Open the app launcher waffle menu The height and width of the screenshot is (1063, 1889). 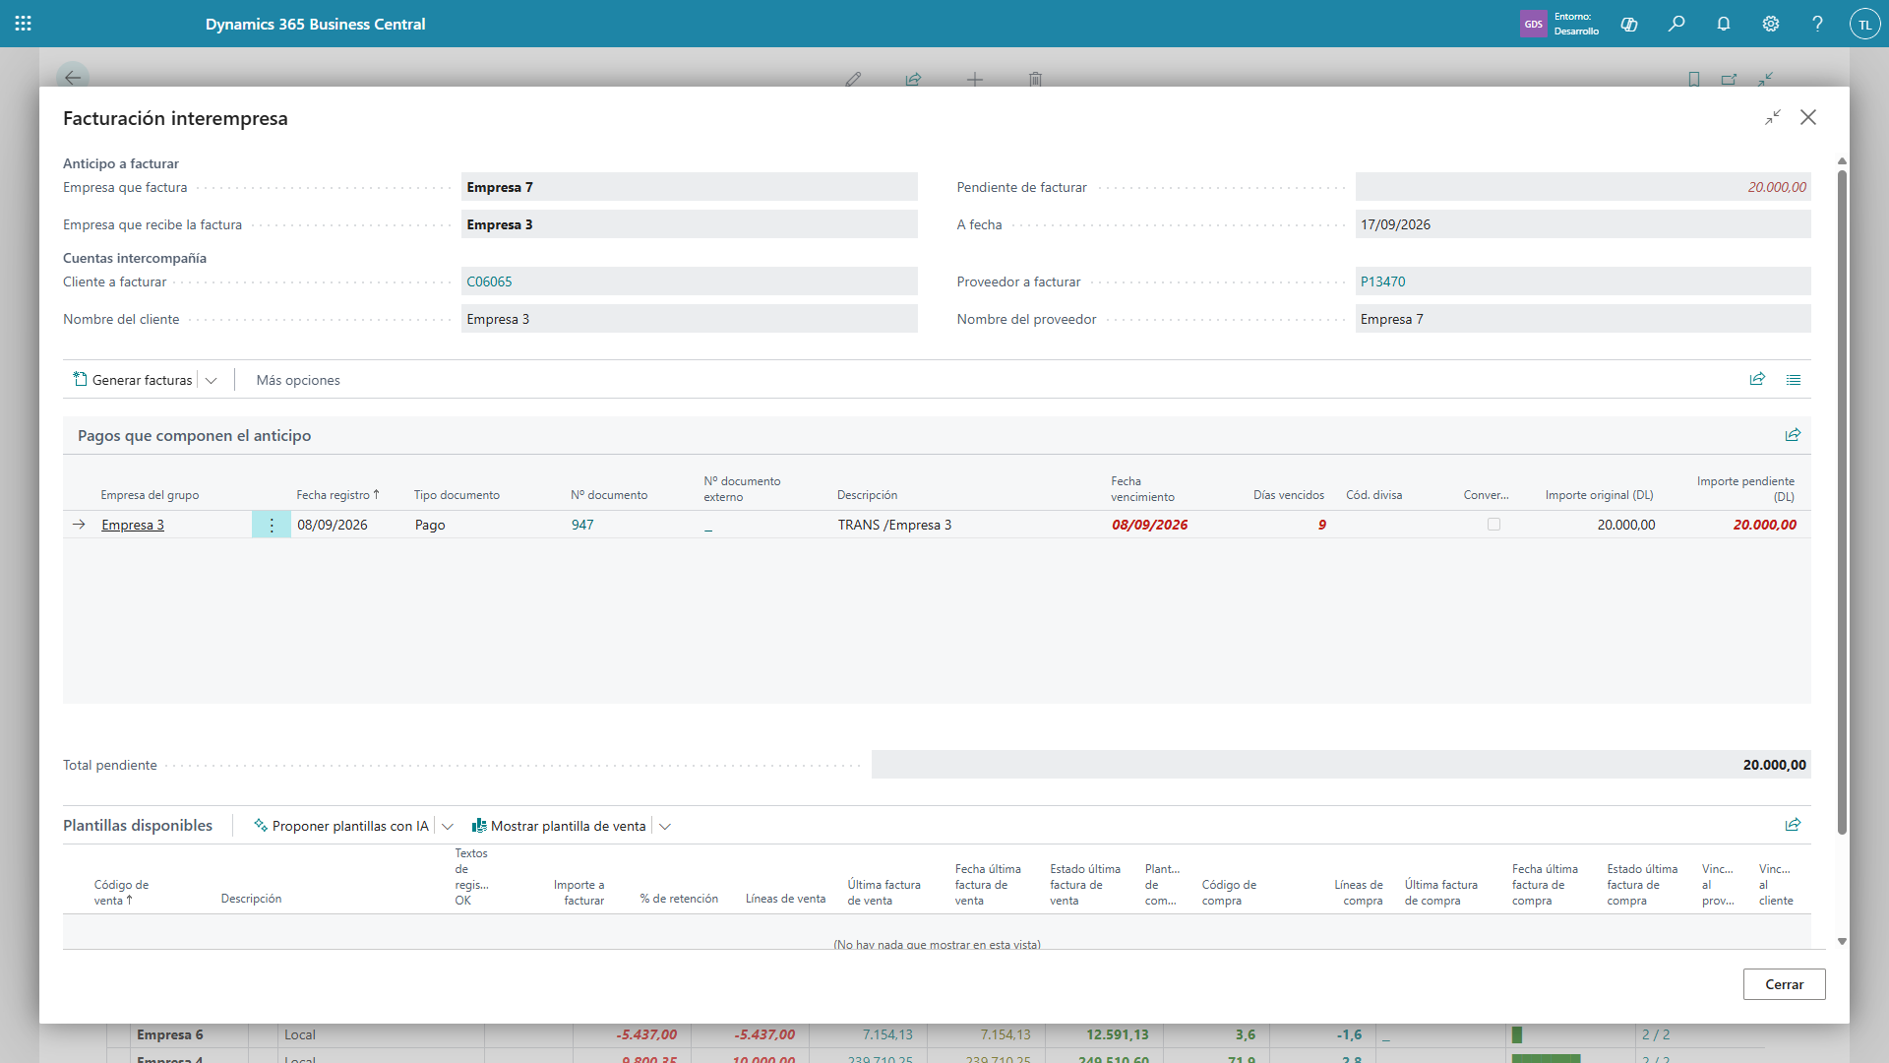point(24,24)
